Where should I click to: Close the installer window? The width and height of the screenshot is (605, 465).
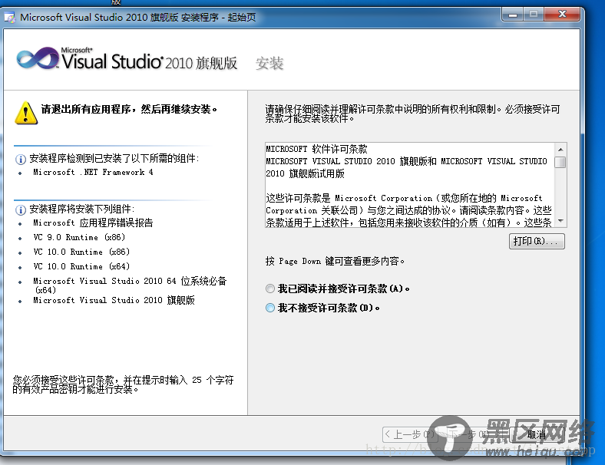[562, 15]
